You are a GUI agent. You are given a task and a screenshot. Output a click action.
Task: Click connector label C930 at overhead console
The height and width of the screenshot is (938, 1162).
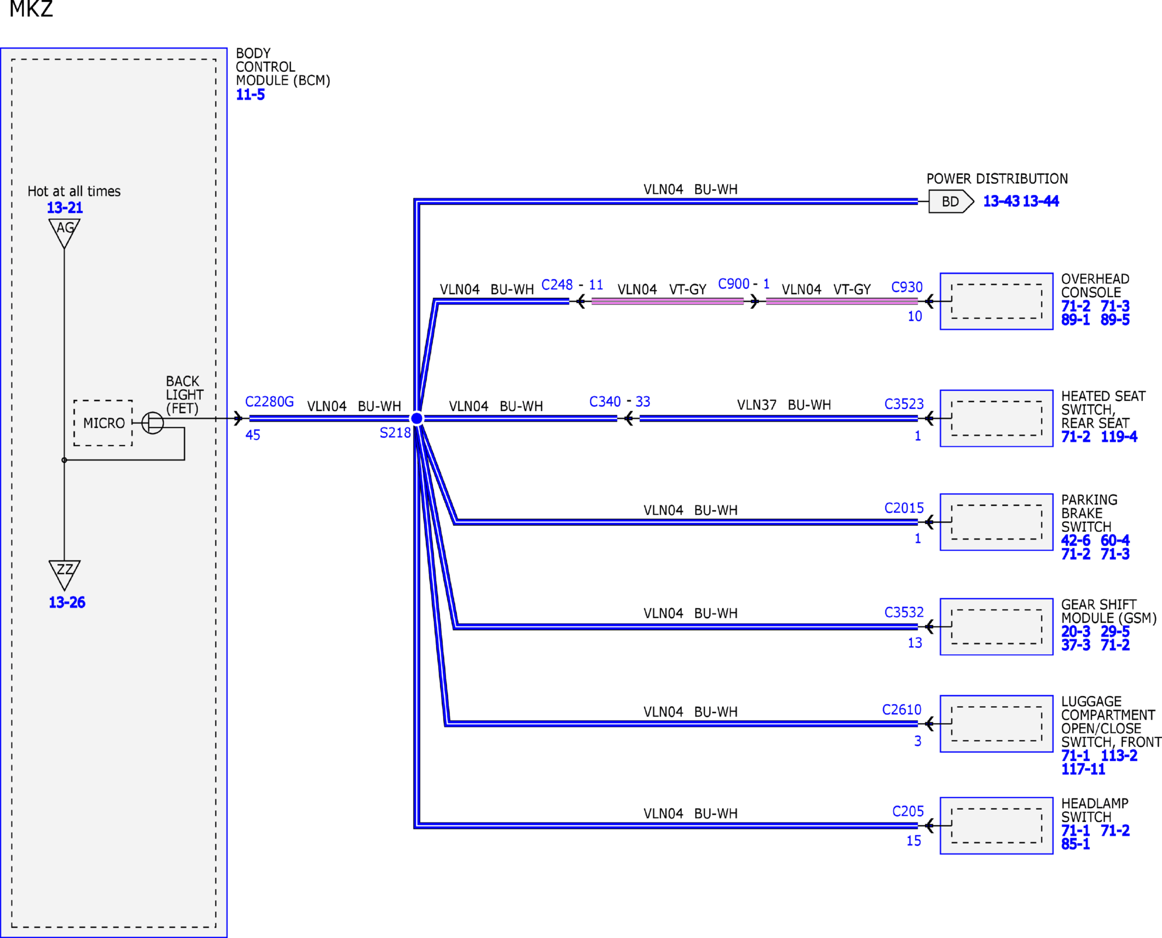pos(907,287)
